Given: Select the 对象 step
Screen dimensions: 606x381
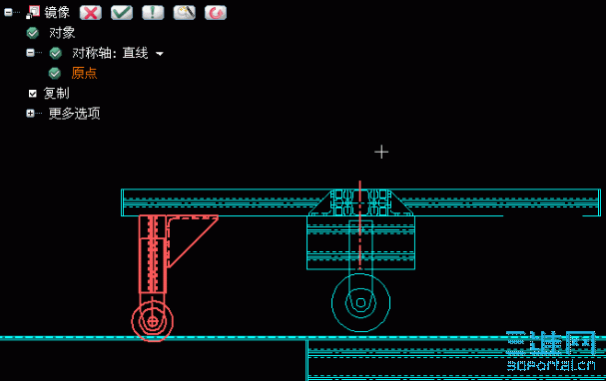Looking at the screenshot, I should point(62,33).
